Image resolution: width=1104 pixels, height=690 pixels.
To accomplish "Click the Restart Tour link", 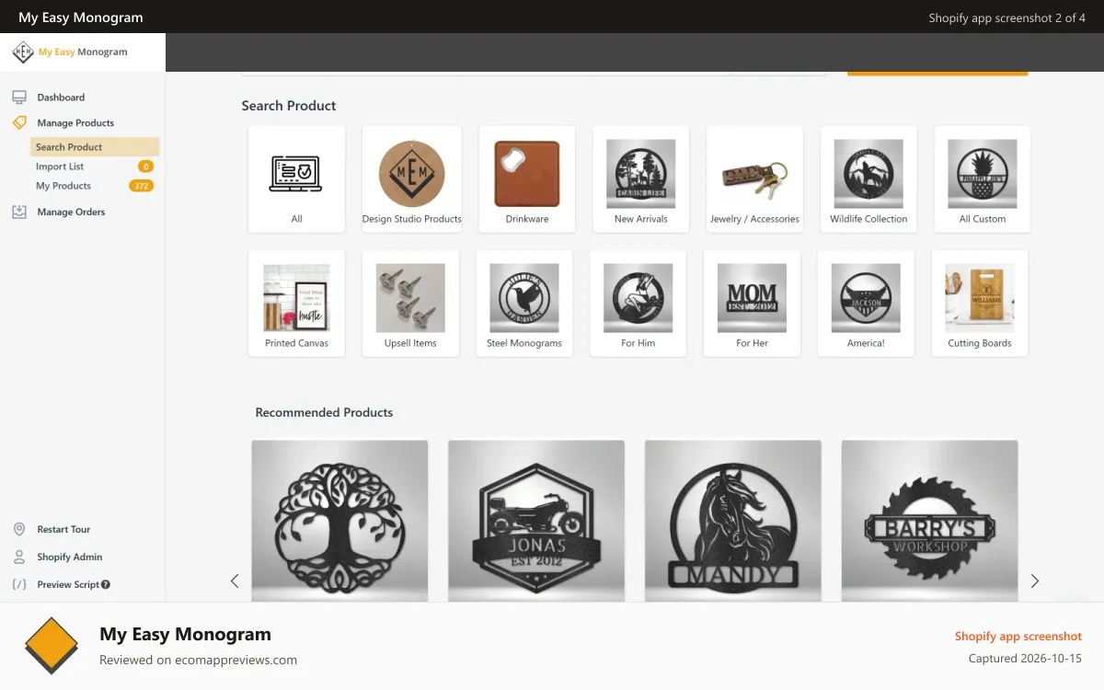I will 63,529.
